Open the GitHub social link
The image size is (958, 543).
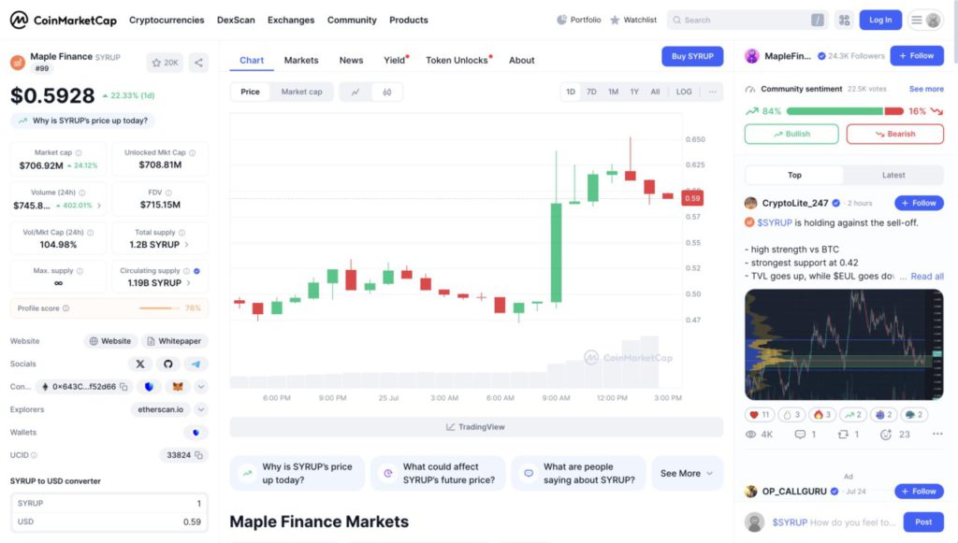[x=167, y=364]
